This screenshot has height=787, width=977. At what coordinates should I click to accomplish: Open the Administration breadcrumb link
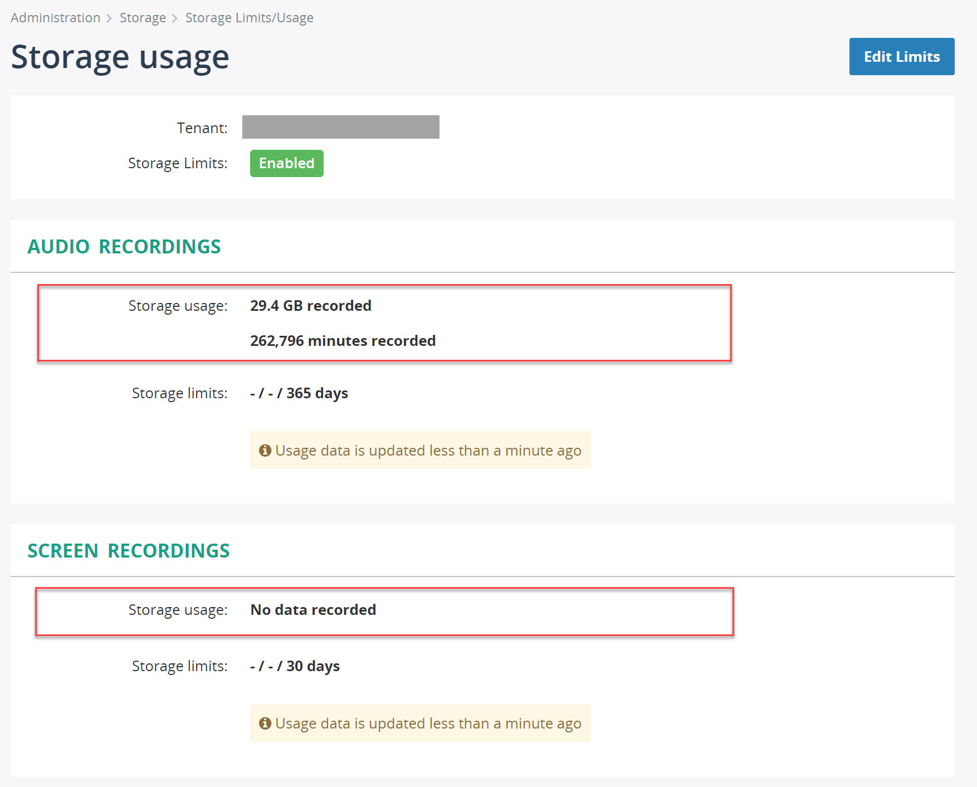[56, 18]
